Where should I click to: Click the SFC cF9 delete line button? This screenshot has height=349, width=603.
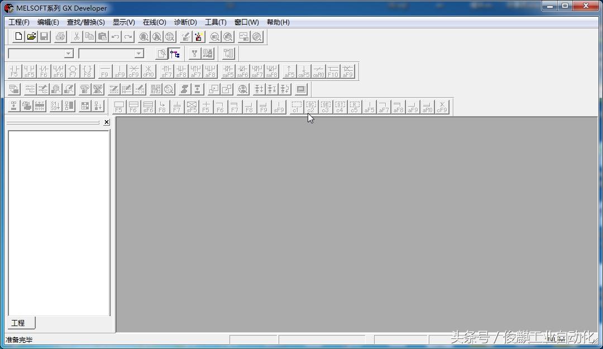(x=442, y=107)
